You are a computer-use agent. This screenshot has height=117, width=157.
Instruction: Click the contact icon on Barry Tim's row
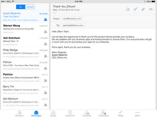coord(45,93)
